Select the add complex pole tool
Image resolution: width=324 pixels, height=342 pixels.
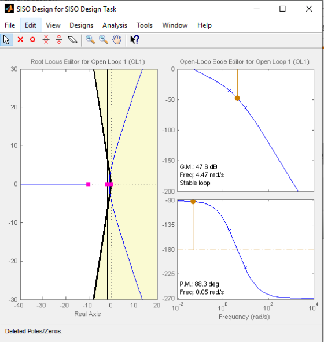coord(46,40)
